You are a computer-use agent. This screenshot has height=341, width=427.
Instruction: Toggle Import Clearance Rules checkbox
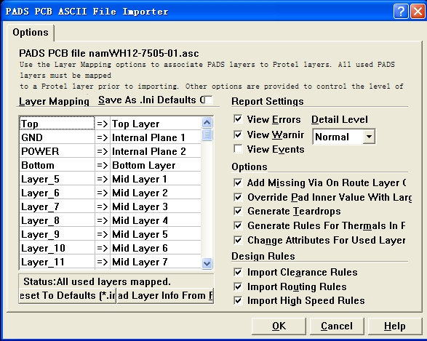(x=238, y=272)
